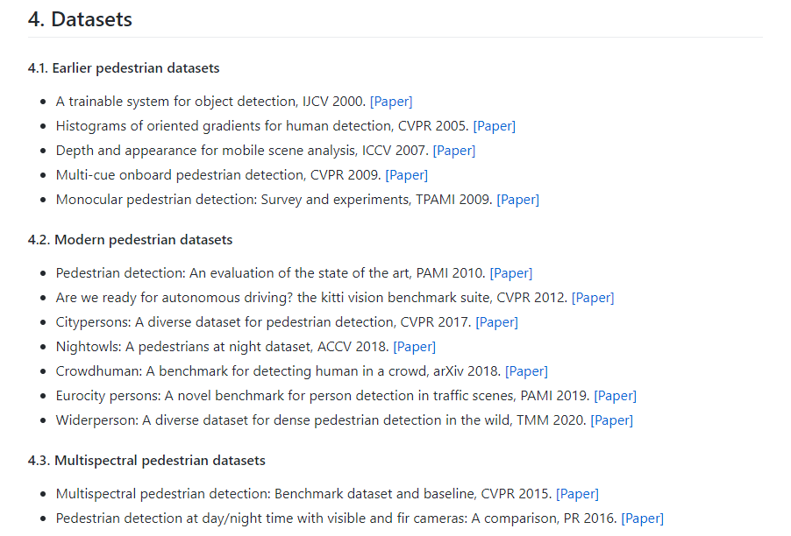Image resolution: width=791 pixels, height=536 pixels.
Task: Follow the Paper link for the TPAMI 2009 survey
Action: click(518, 200)
